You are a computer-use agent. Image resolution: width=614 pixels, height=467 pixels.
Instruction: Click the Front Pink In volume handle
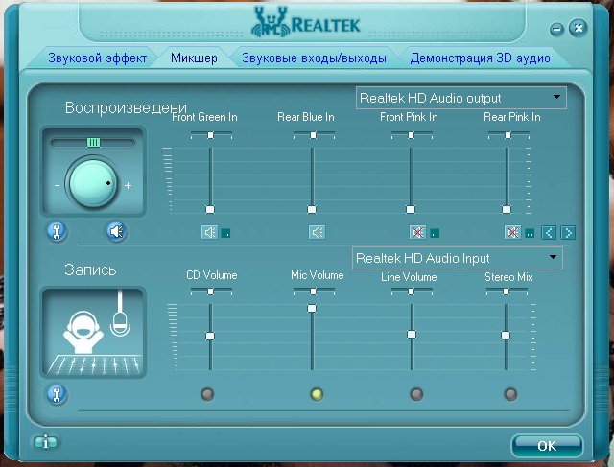coord(411,209)
